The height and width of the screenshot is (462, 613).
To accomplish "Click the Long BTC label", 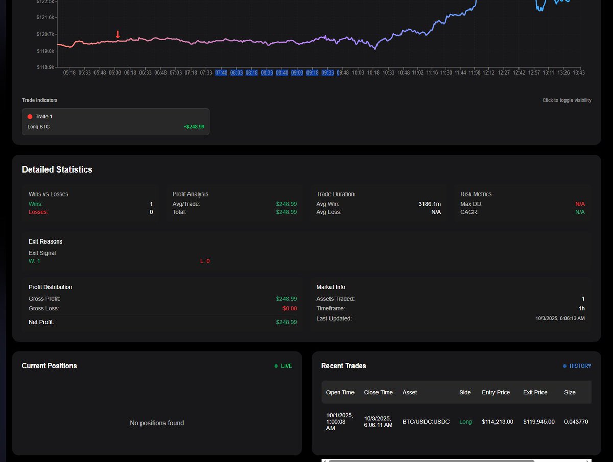I will pyautogui.click(x=39, y=127).
